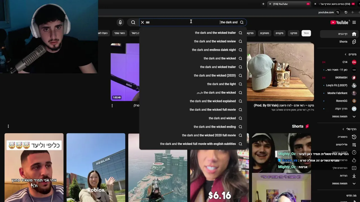Open Shorts in the sidebar

[339, 42]
